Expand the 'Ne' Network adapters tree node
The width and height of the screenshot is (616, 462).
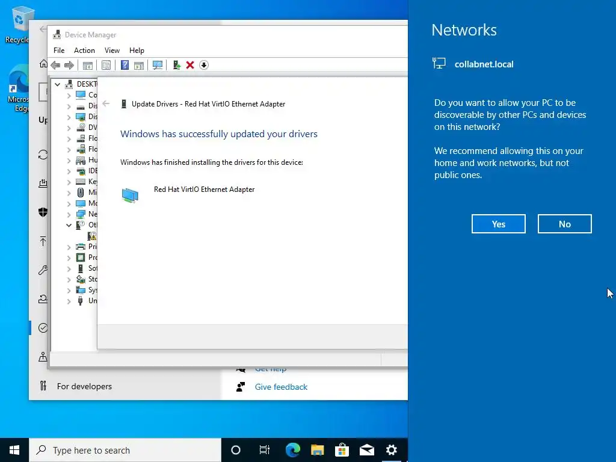(x=69, y=214)
